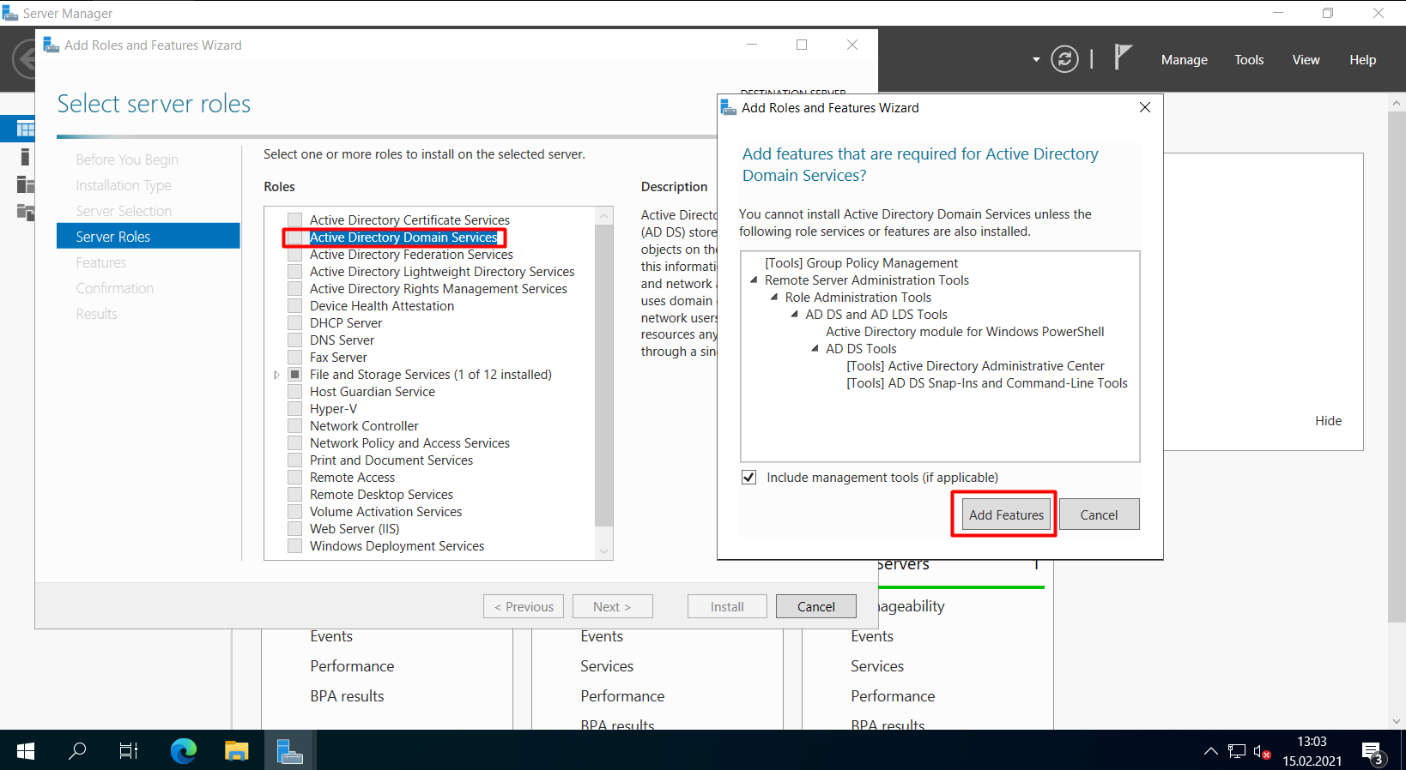Collapse the Remote Server Administration Tools node
The height and width of the screenshot is (770, 1406).
coord(754,280)
